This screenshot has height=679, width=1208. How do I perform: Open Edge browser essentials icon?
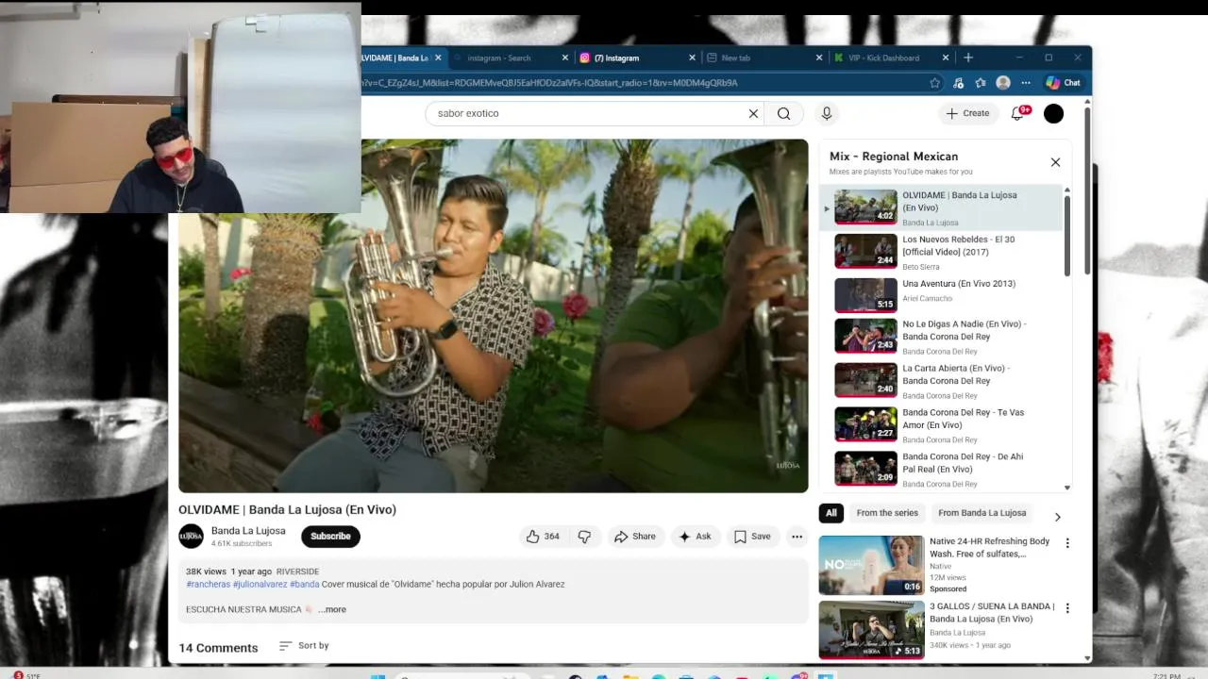coord(958,83)
